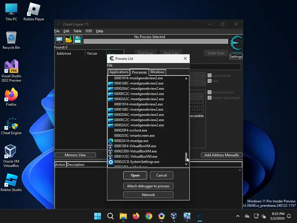Open the notifications bell in taskbar

click(x=289, y=216)
